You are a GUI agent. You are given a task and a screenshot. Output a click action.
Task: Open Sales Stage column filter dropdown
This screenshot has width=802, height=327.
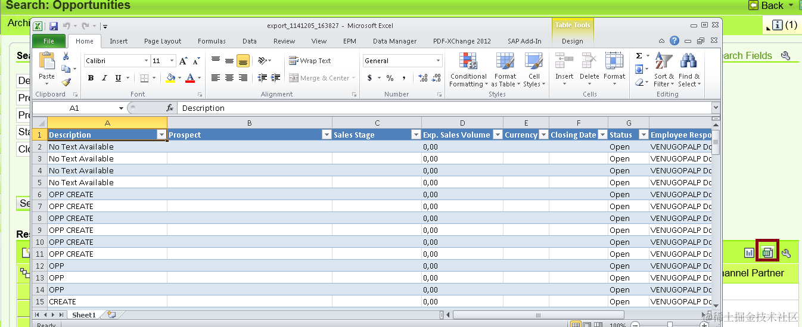tap(416, 135)
